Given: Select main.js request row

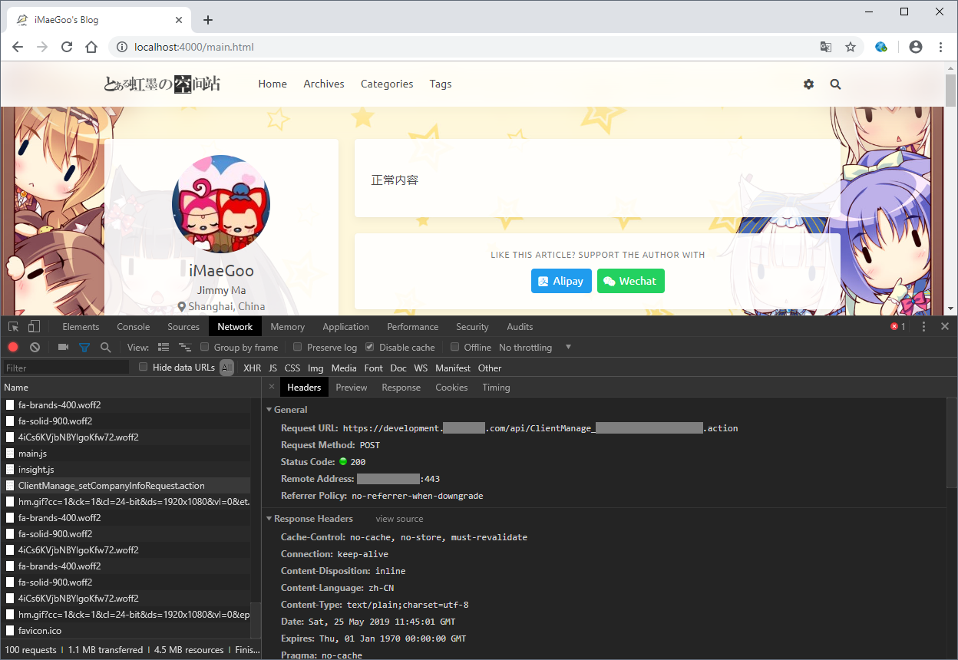Looking at the screenshot, I should 125,453.
